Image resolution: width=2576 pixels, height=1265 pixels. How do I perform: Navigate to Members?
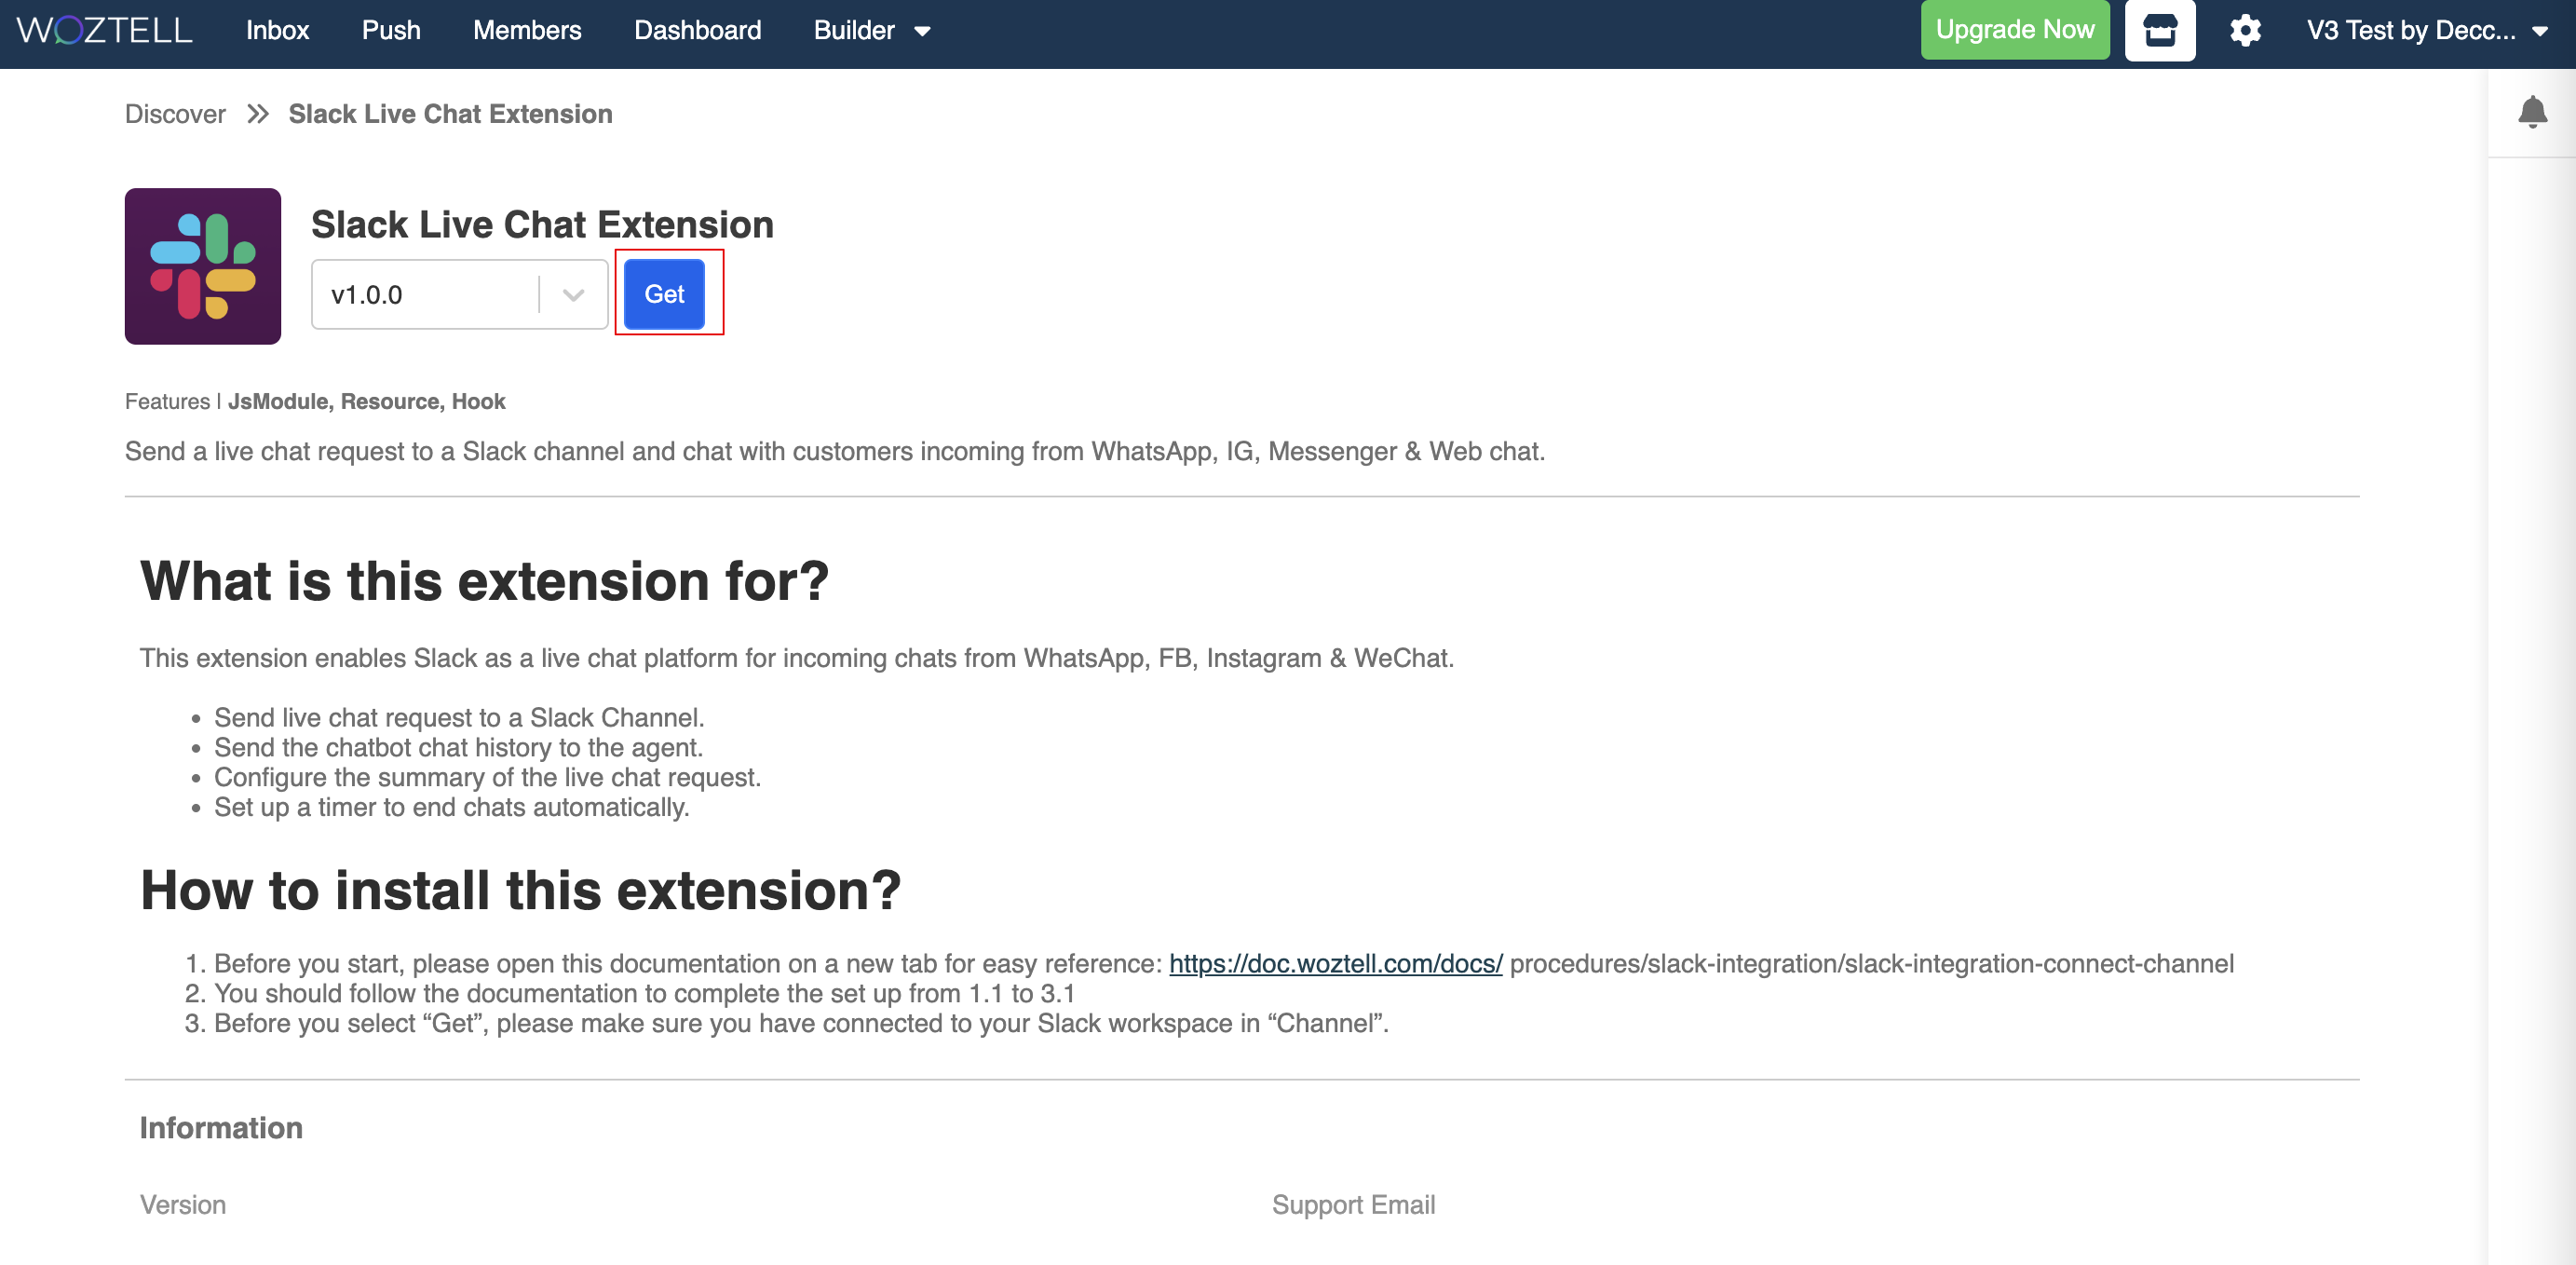(527, 30)
